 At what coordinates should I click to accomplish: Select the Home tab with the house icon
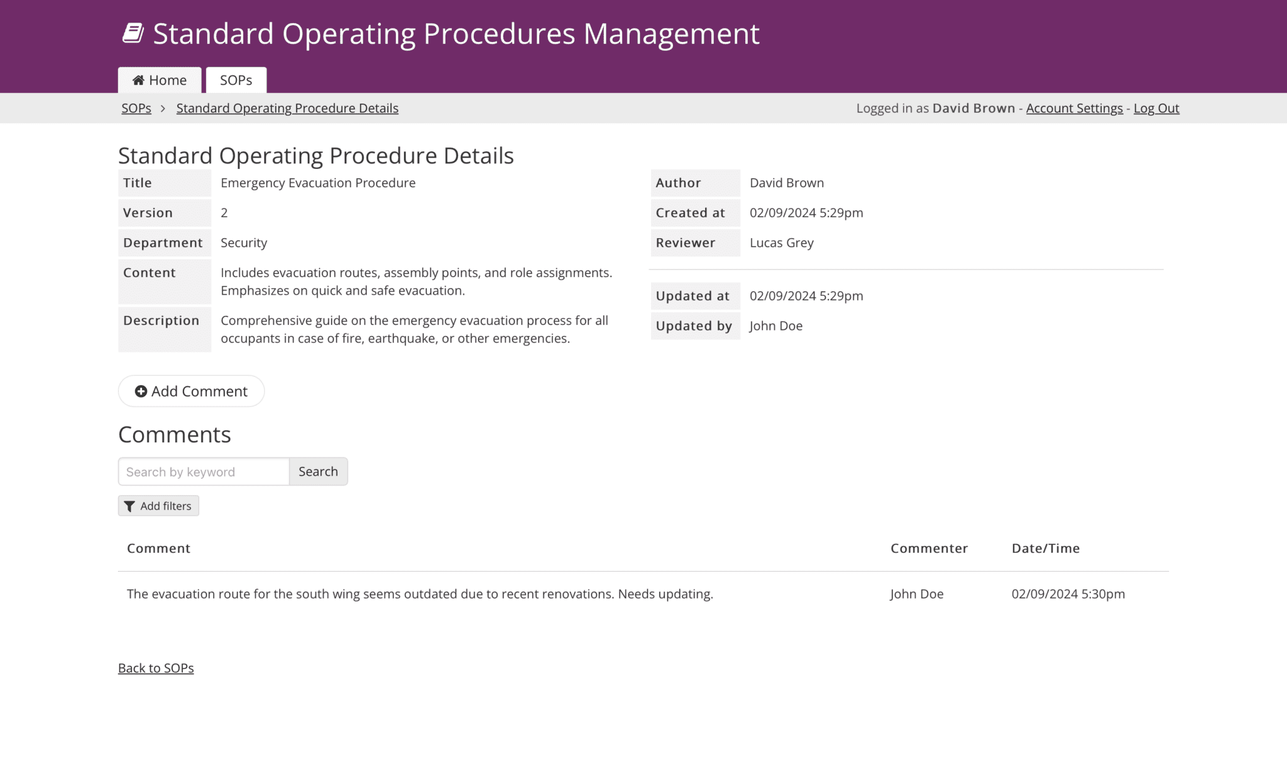pos(159,80)
